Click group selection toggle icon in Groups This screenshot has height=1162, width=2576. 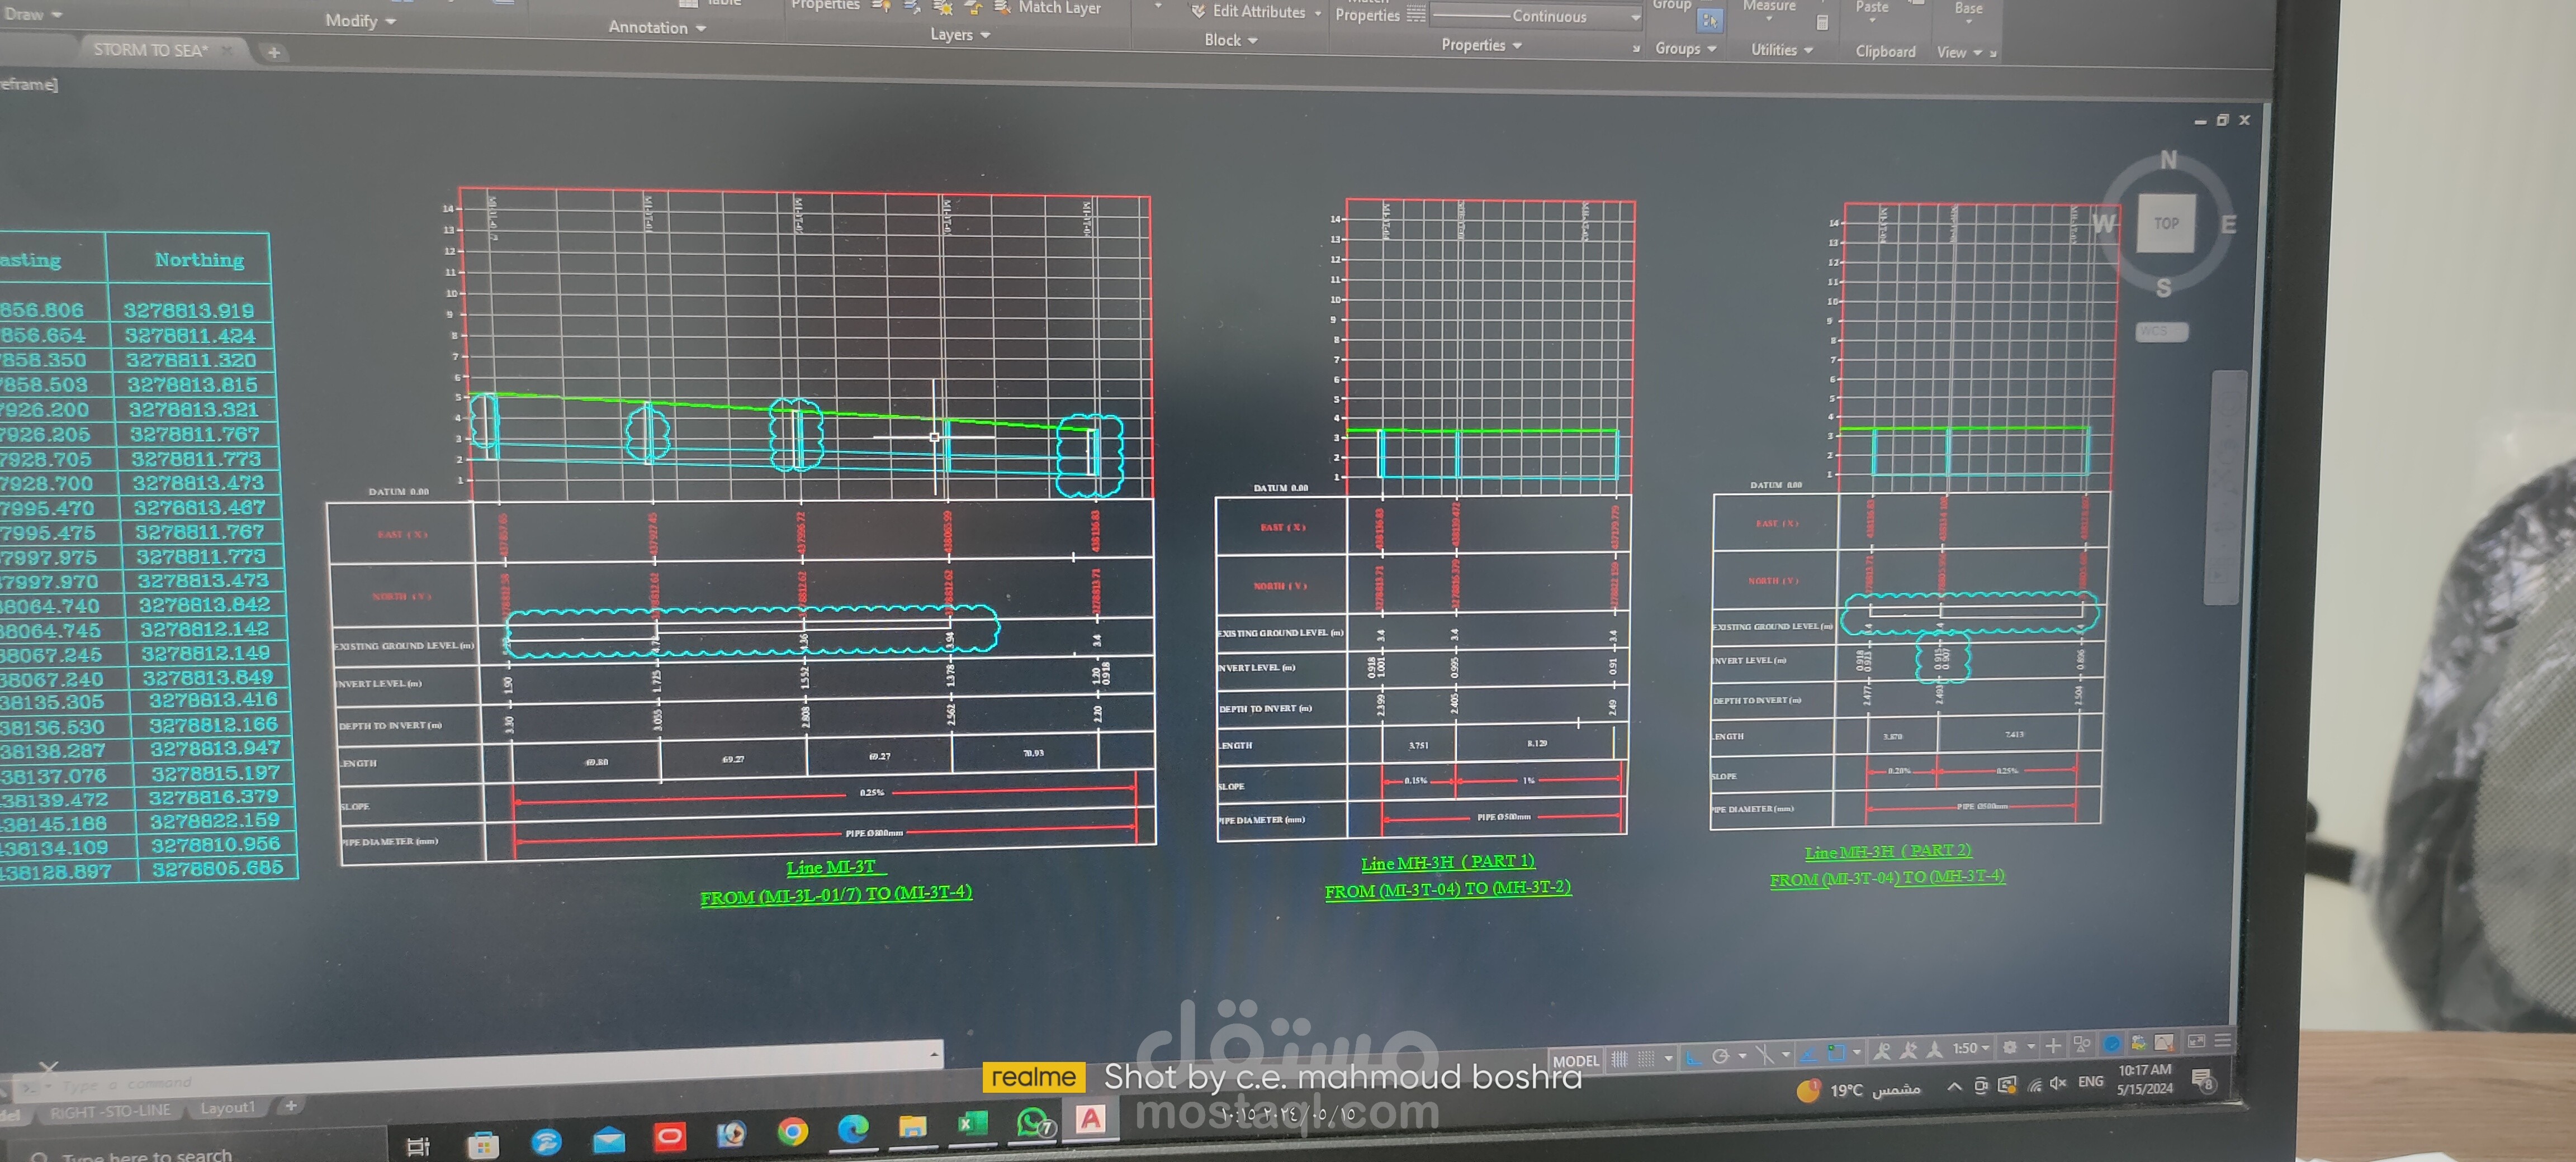coord(1709,20)
